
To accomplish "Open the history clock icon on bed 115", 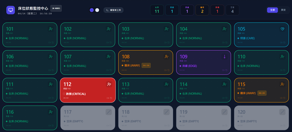I will point(284,98).
